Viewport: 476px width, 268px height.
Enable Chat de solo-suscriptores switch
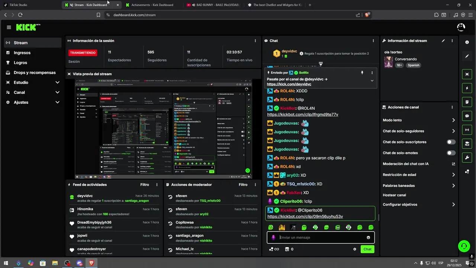coord(451,142)
